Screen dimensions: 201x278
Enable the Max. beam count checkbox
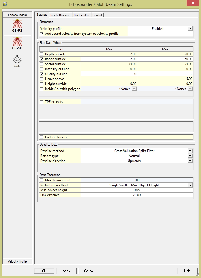pos(42,180)
